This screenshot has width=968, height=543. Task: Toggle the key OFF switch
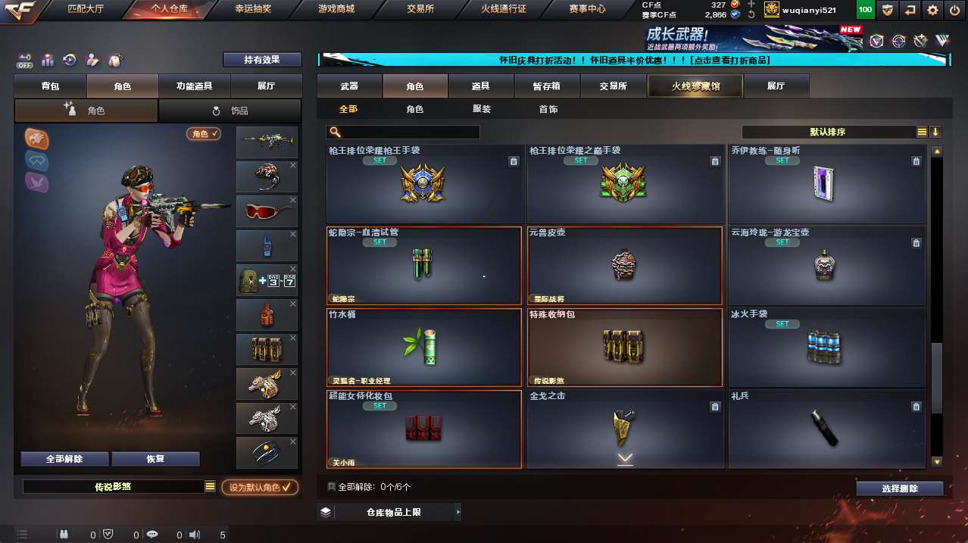(25, 60)
